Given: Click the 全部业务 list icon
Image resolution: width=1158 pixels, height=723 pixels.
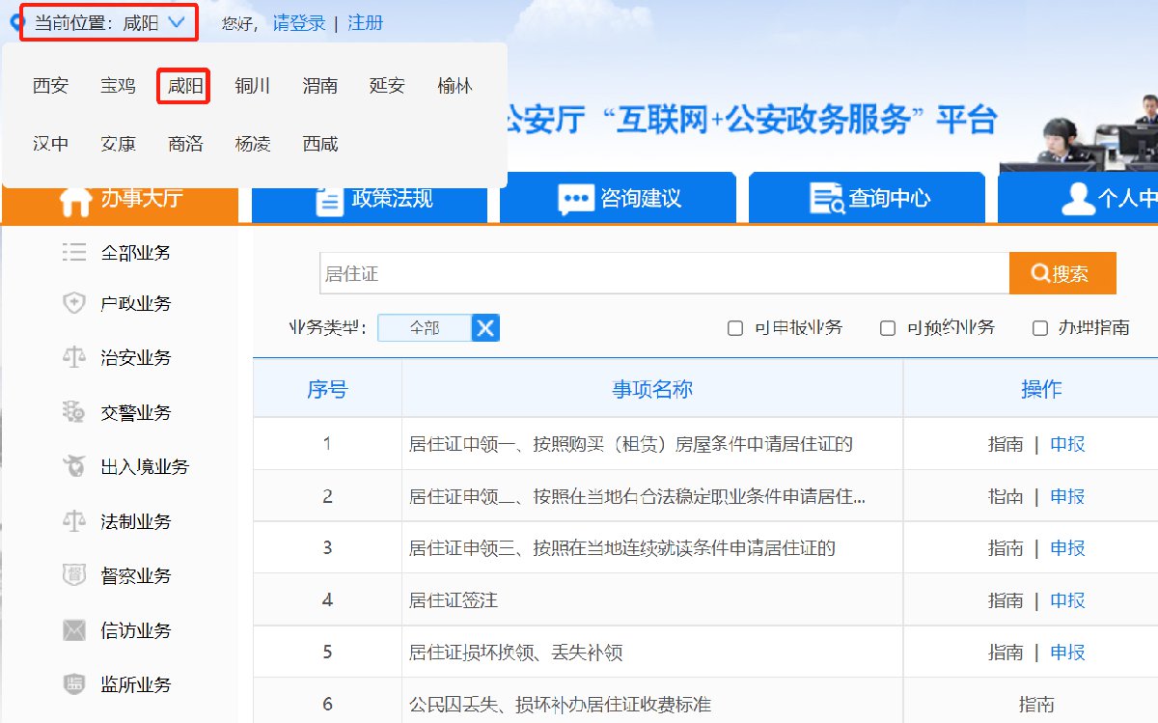Looking at the screenshot, I should (74, 253).
